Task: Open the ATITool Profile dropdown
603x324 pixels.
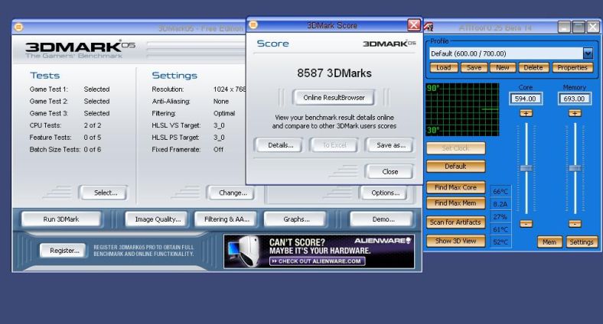Action: pos(588,53)
